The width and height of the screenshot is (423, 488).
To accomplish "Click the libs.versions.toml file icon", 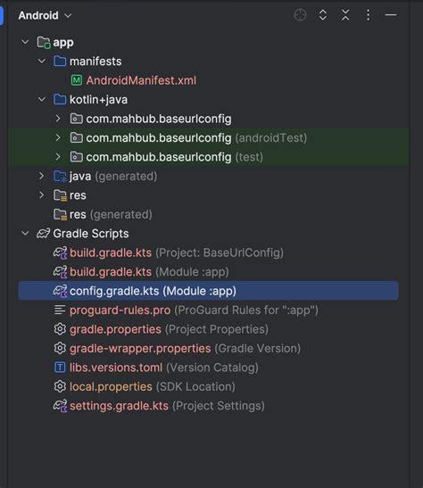I will [x=60, y=368].
